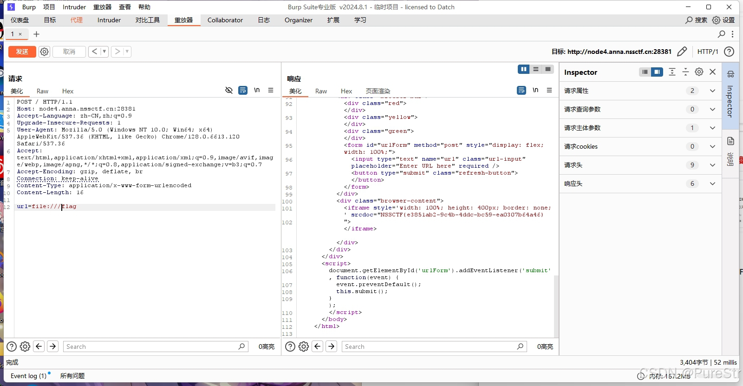743x386 pixels.
Task: Expand 请求头 section
Action: (640, 165)
